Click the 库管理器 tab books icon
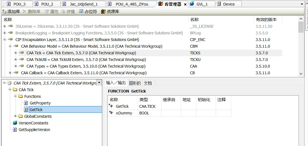The height and width of the screenshot is (146, 308). pyautogui.click(x=160, y=4)
